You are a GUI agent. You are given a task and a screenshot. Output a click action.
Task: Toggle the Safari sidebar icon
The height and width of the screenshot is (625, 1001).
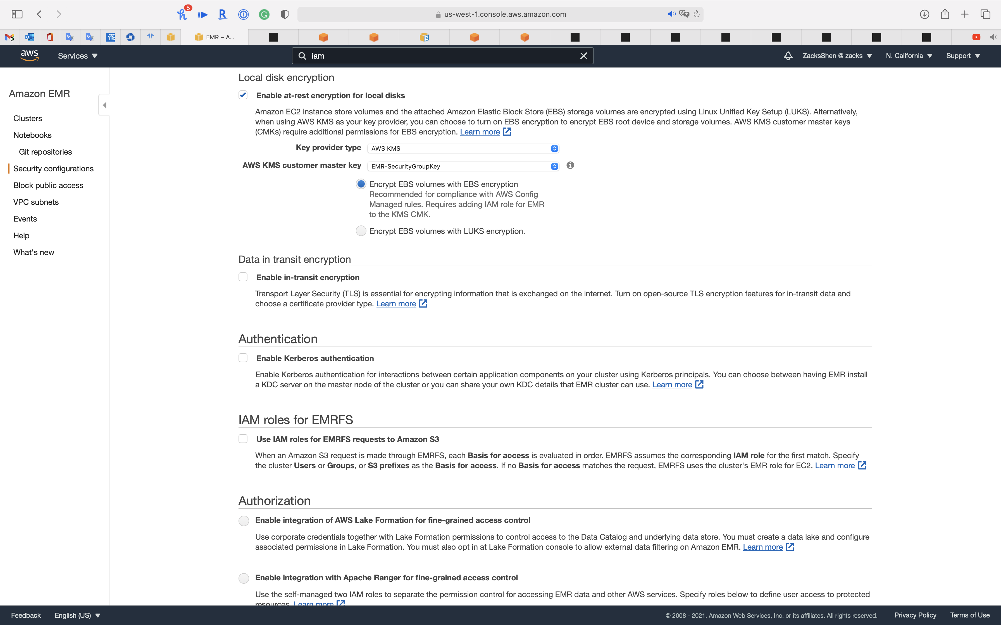click(x=17, y=14)
